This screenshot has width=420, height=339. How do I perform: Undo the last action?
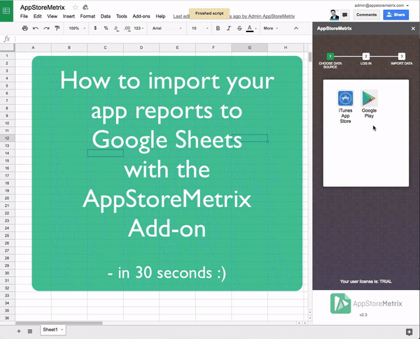tap(36, 28)
